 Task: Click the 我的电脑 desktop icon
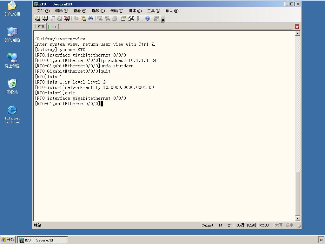pos(12,35)
